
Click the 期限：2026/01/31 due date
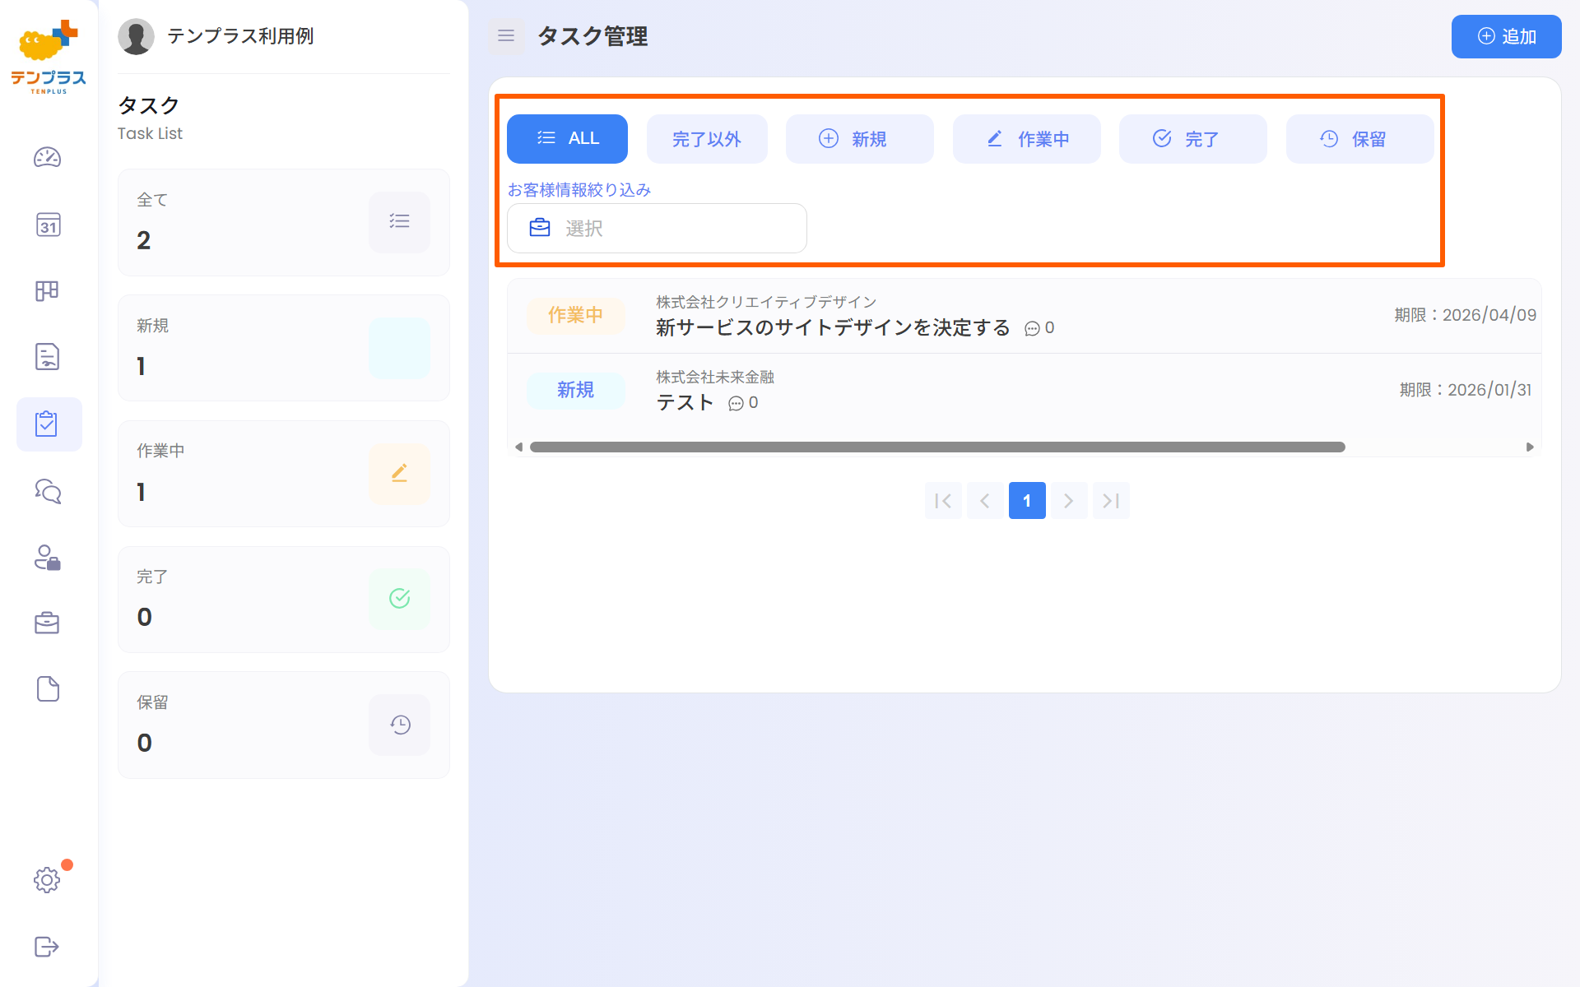click(x=1466, y=390)
